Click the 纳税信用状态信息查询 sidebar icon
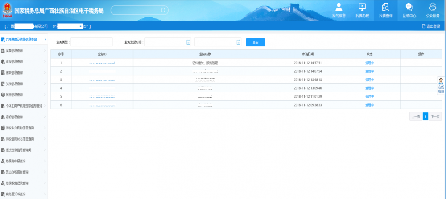Screen dimensions: 446x199 click(x=3, y=139)
